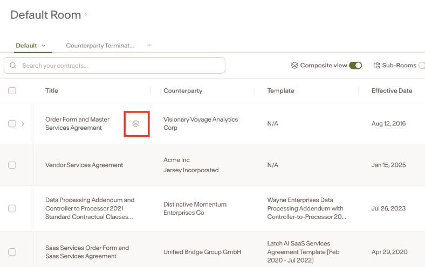
Task: Select the Order Form and Master Services checkbox
Action: [x=12, y=124]
